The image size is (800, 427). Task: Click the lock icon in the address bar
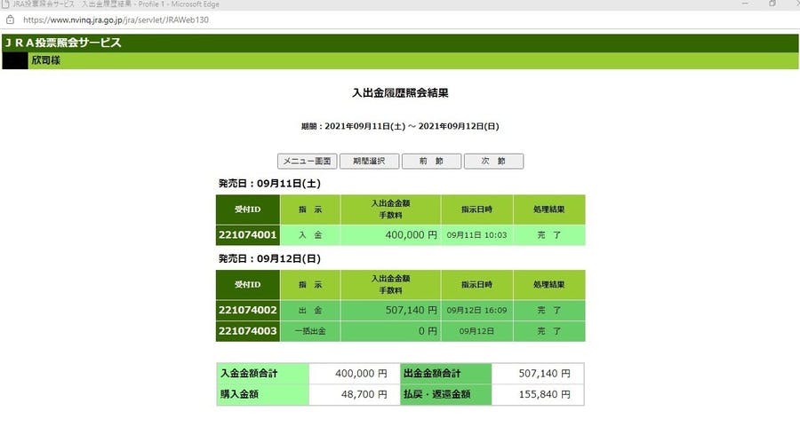[10, 19]
